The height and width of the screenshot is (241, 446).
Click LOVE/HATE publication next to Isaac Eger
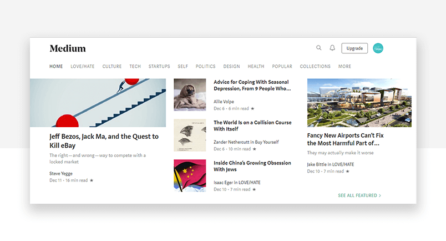tap(249, 183)
